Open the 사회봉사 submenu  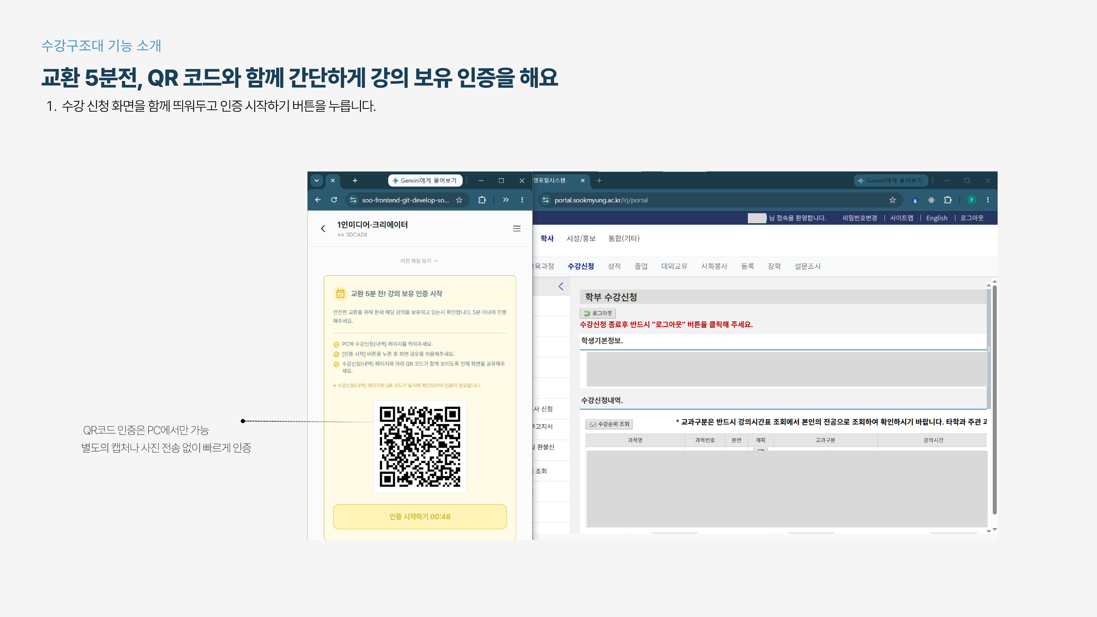point(714,266)
